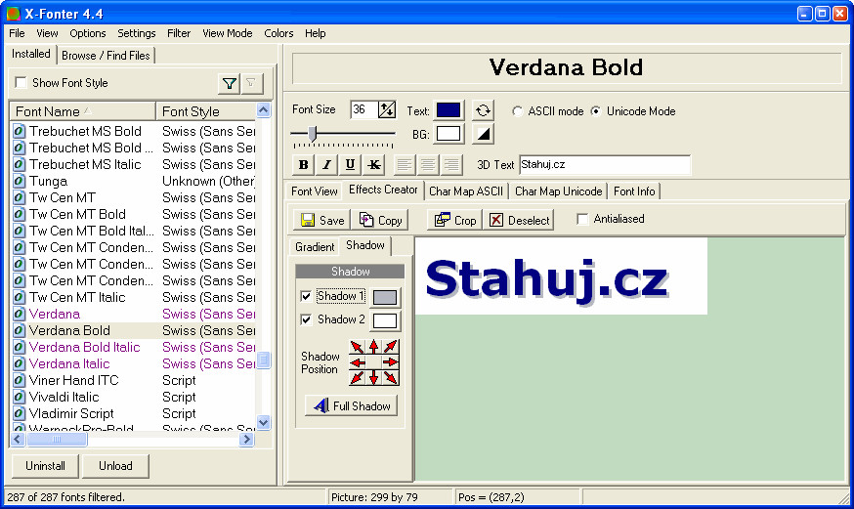Open the BG color swatch
854x509 pixels.
pyautogui.click(x=448, y=134)
